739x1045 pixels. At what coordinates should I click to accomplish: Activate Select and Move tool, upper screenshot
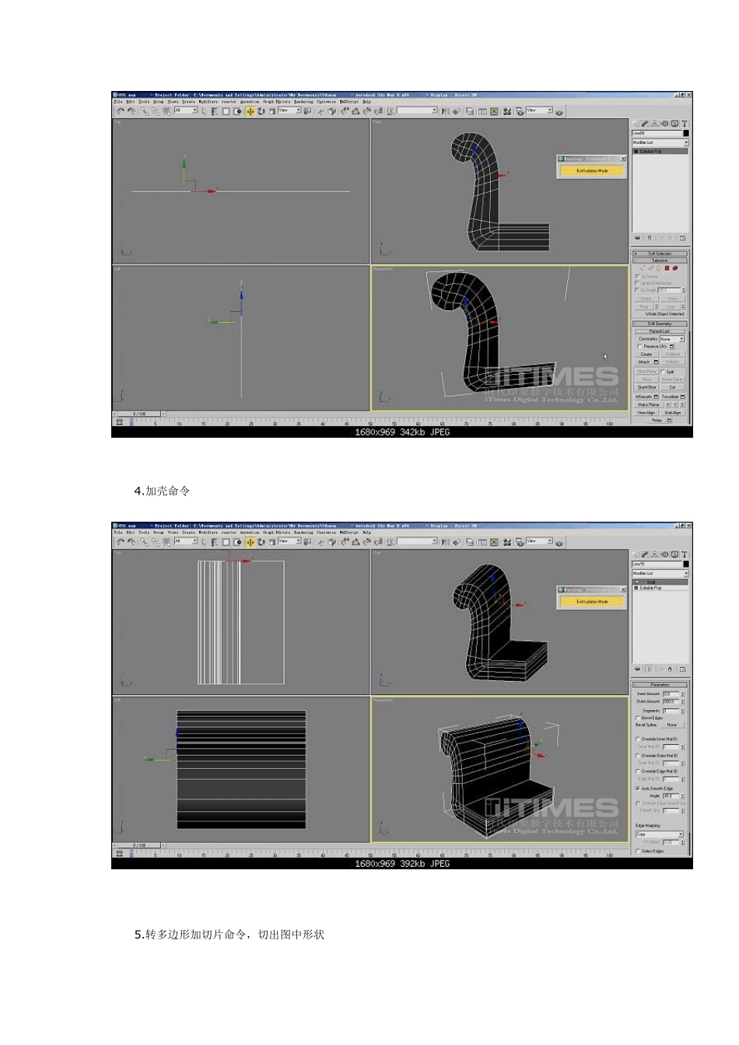click(250, 111)
